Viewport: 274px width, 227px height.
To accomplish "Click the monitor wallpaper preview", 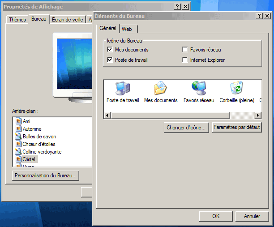I will click(74, 64).
